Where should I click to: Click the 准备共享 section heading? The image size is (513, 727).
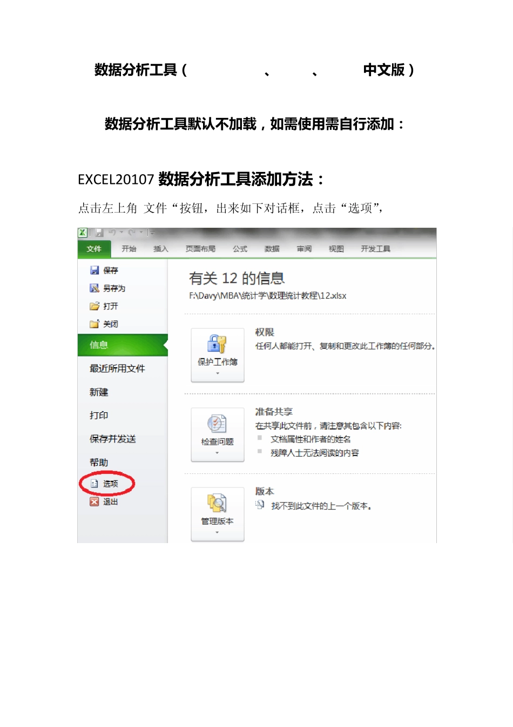[274, 412]
